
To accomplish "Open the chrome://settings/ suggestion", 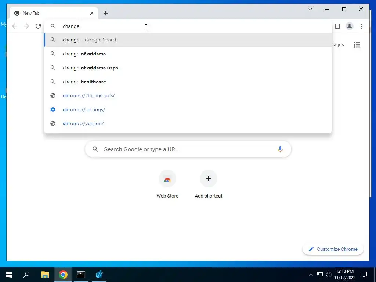I will pyautogui.click(x=188, y=109).
